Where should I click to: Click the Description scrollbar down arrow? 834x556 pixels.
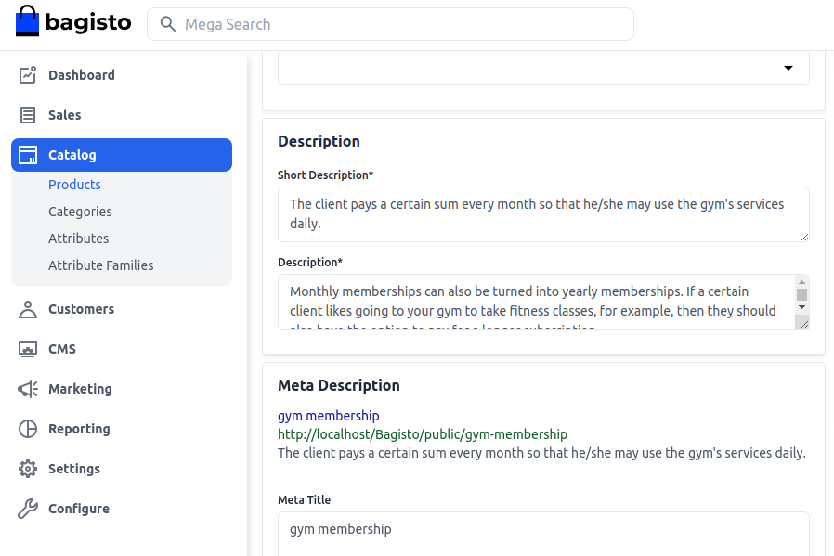point(801,306)
